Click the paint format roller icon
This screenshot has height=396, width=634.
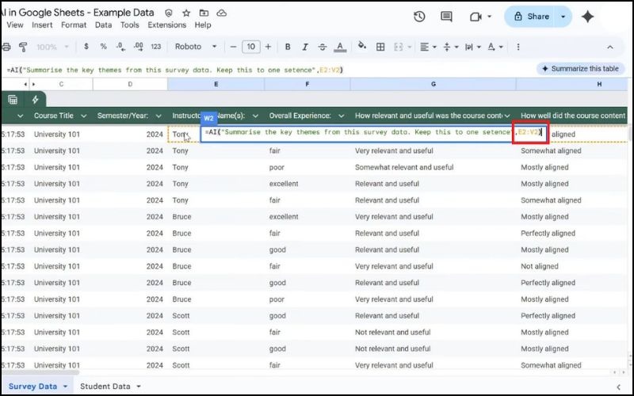pyautogui.click(x=22, y=47)
